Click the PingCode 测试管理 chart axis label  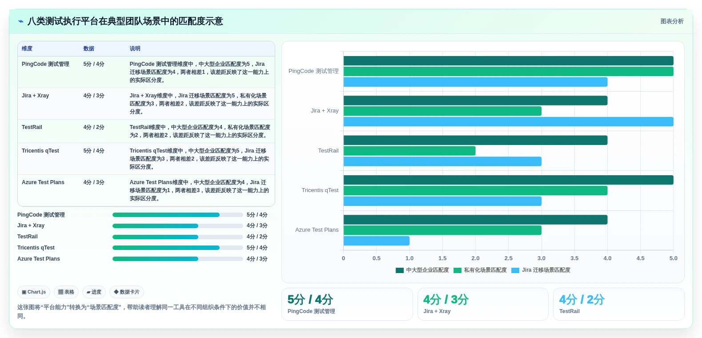pos(313,71)
